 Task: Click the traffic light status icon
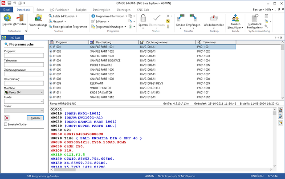click(168, 27)
